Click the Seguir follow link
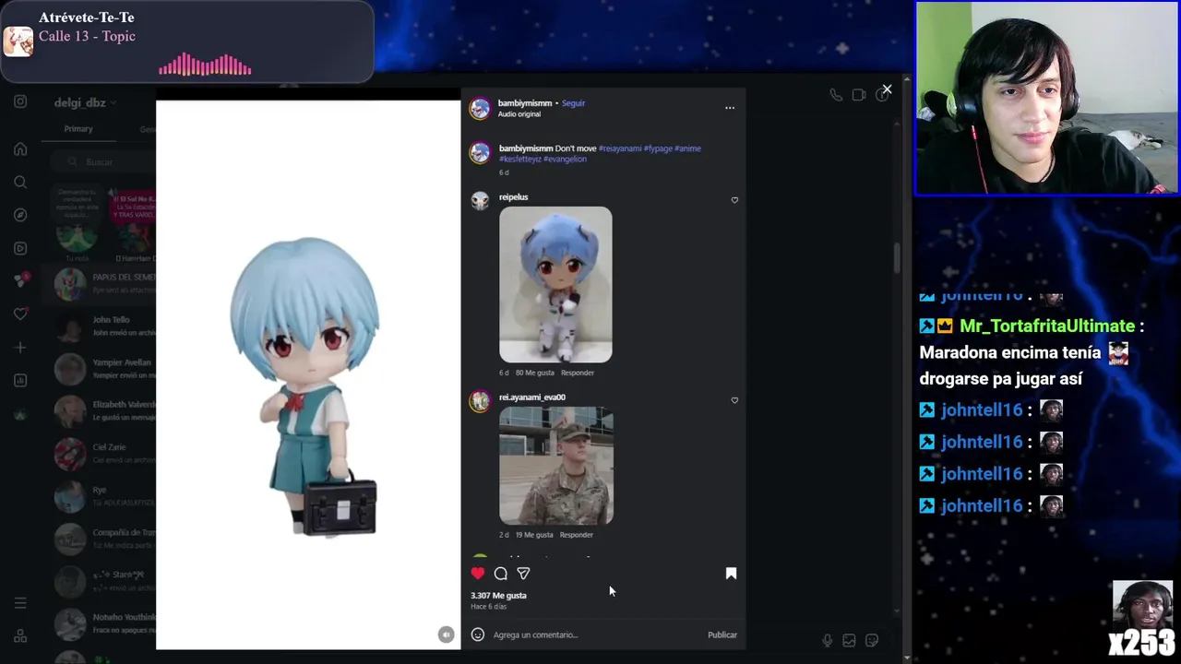The width and height of the screenshot is (1181, 664). coord(573,103)
